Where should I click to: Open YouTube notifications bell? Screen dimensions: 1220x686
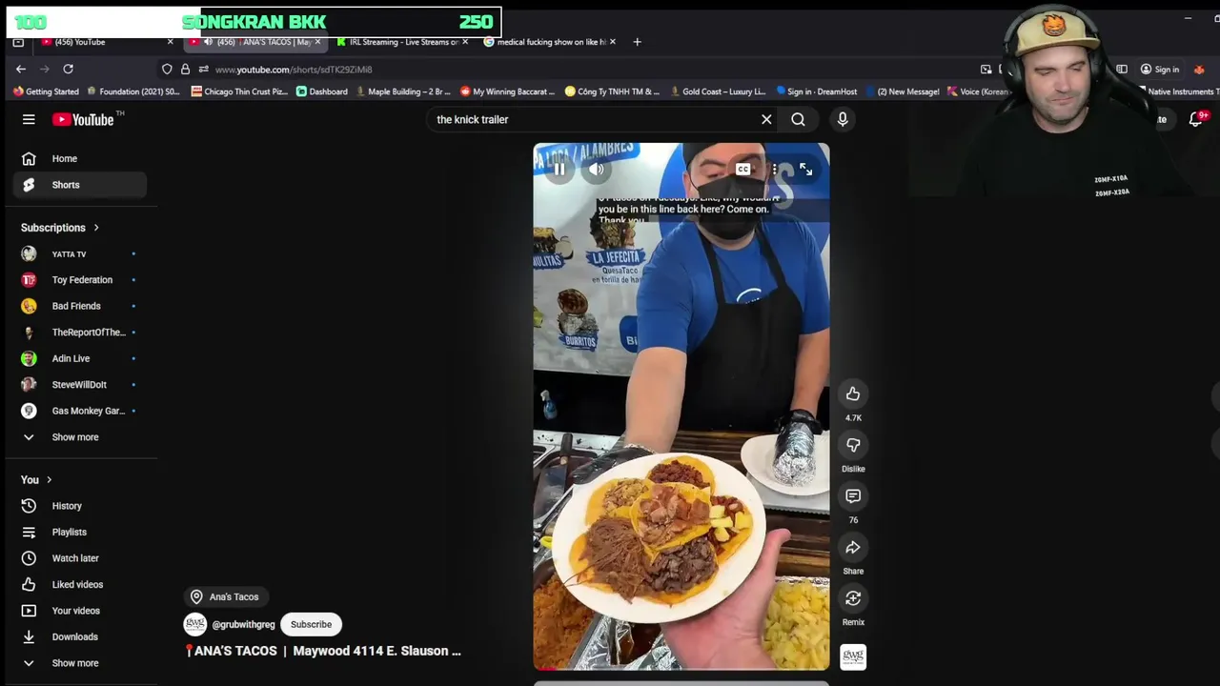coord(1196,119)
